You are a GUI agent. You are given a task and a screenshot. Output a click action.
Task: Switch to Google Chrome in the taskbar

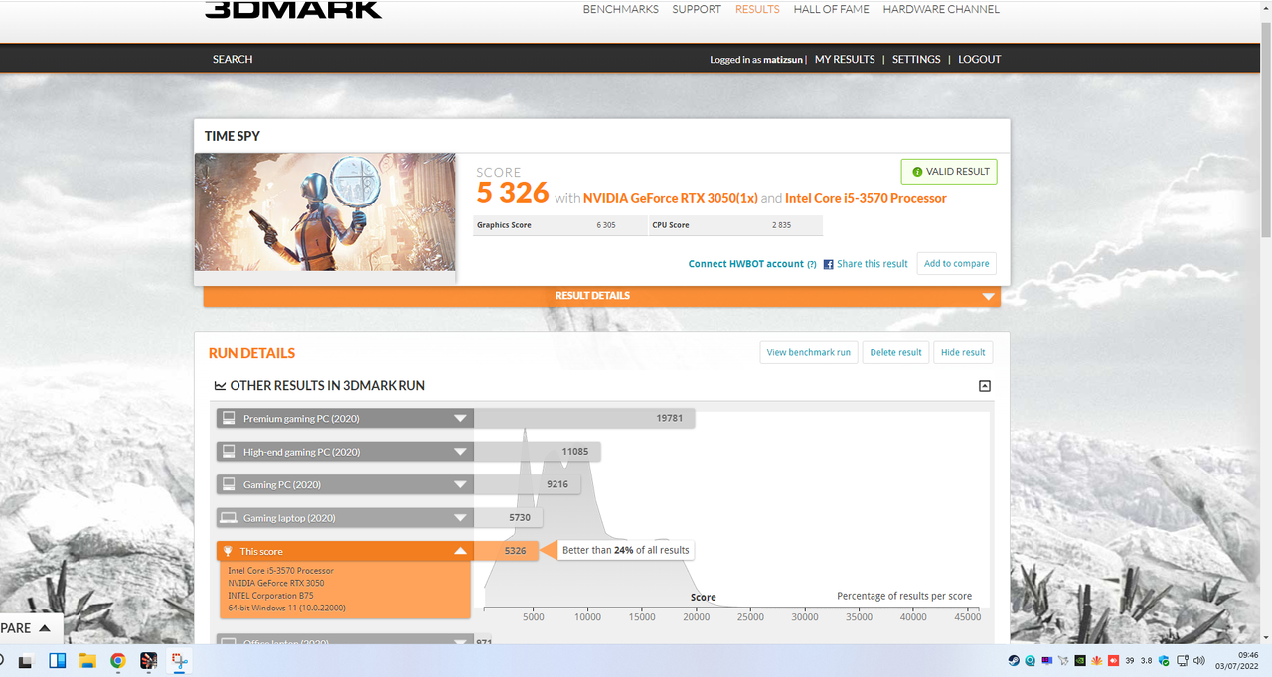tap(118, 660)
